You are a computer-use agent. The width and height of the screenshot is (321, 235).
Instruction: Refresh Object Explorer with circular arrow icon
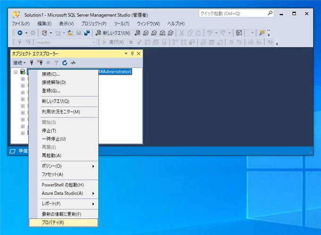[65, 63]
